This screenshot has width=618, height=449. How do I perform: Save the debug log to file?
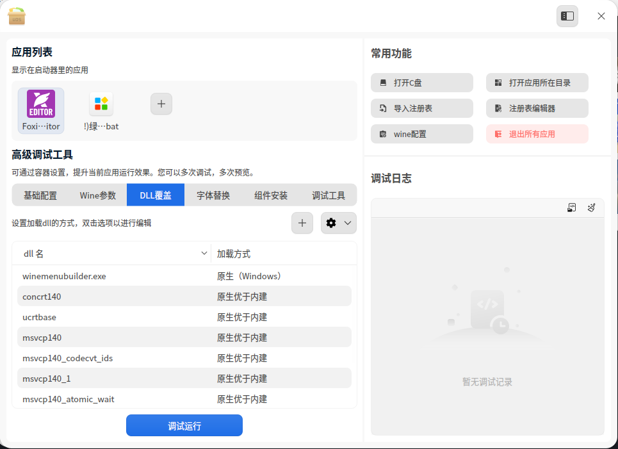click(571, 208)
